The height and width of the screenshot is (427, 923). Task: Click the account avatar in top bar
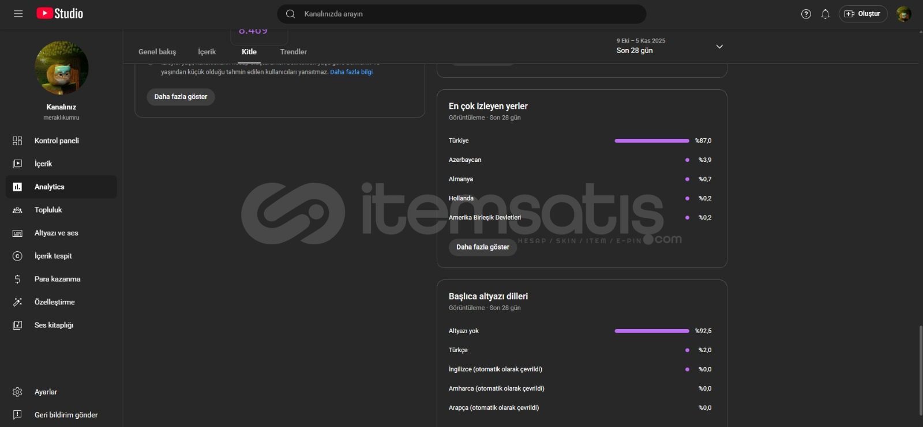point(903,14)
